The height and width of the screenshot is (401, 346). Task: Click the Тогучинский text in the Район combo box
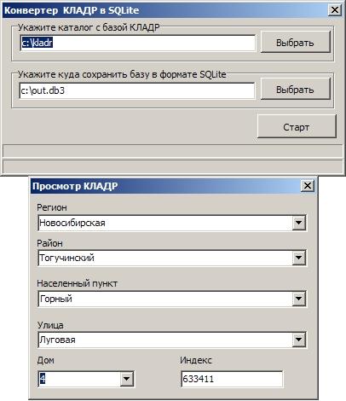click(x=66, y=258)
